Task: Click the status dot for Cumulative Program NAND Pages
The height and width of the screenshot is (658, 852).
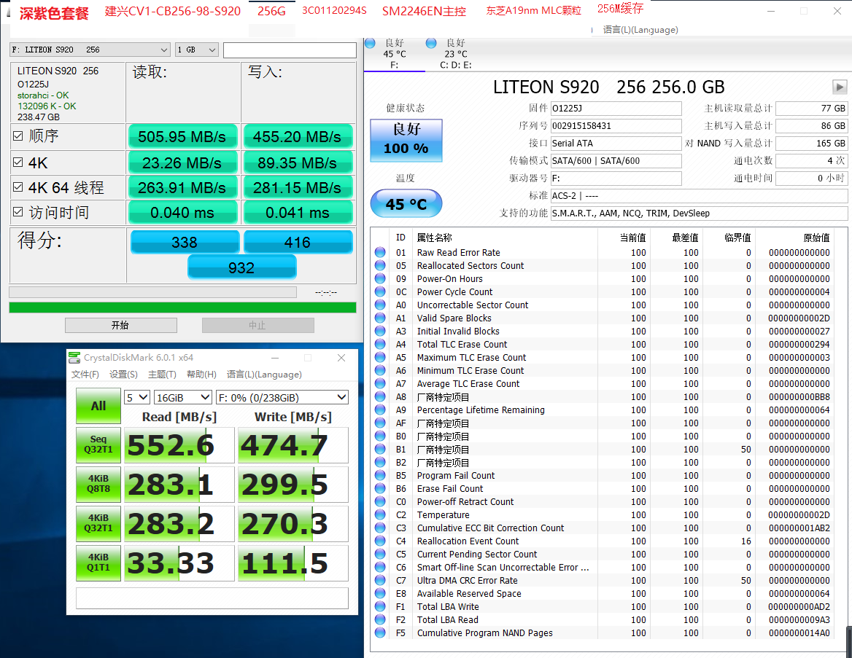Action: click(380, 633)
